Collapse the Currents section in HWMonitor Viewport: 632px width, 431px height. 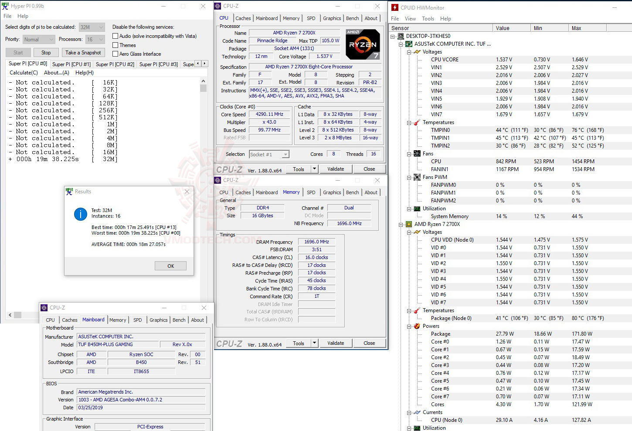(409, 412)
